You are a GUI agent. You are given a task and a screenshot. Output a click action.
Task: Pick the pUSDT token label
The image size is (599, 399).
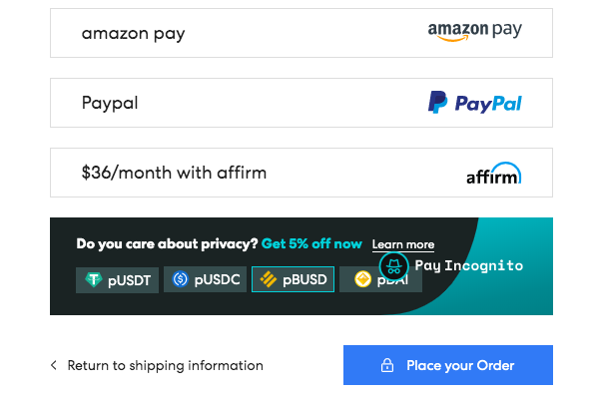point(129,280)
